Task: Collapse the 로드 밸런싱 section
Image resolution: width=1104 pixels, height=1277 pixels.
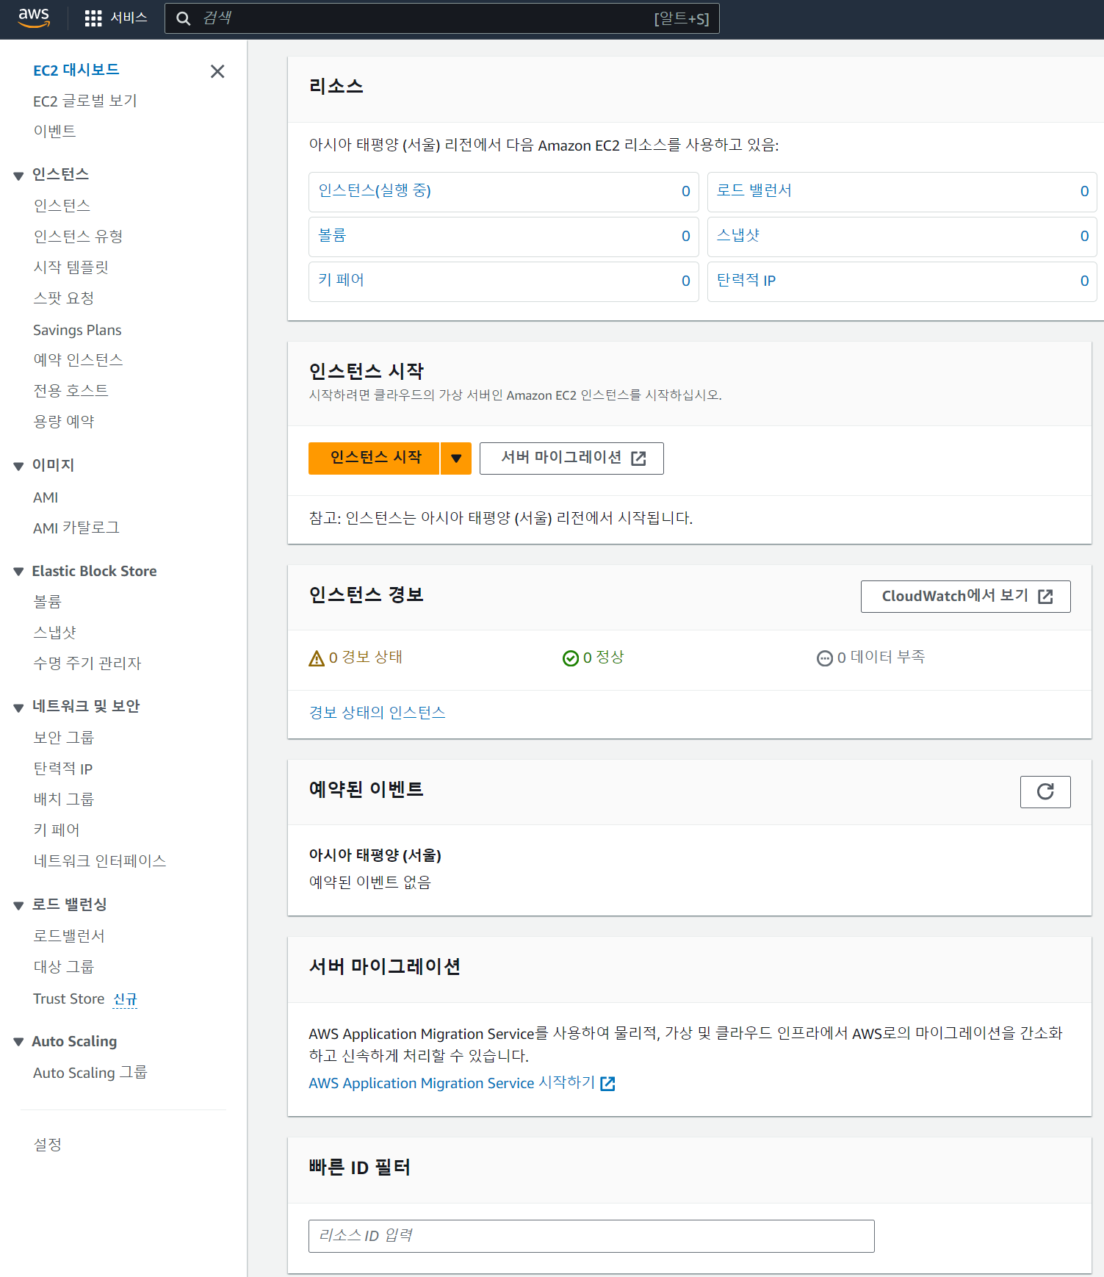Action: point(18,905)
